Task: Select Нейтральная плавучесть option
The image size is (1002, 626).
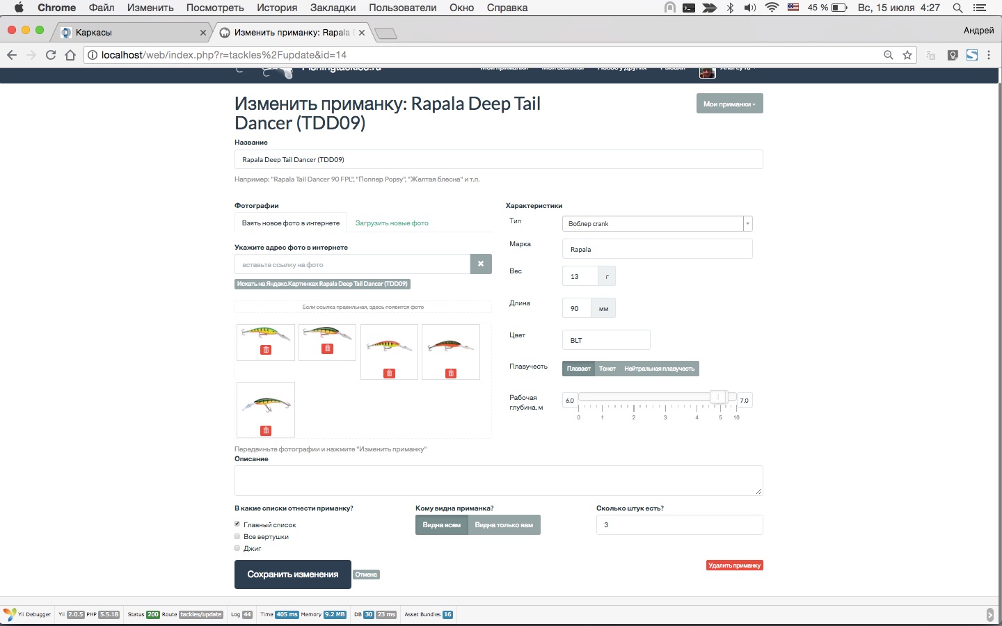Action: point(660,369)
